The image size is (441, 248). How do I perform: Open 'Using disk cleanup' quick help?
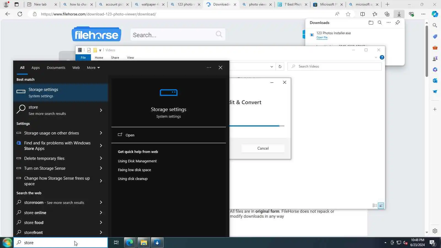click(x=133, y=179)
